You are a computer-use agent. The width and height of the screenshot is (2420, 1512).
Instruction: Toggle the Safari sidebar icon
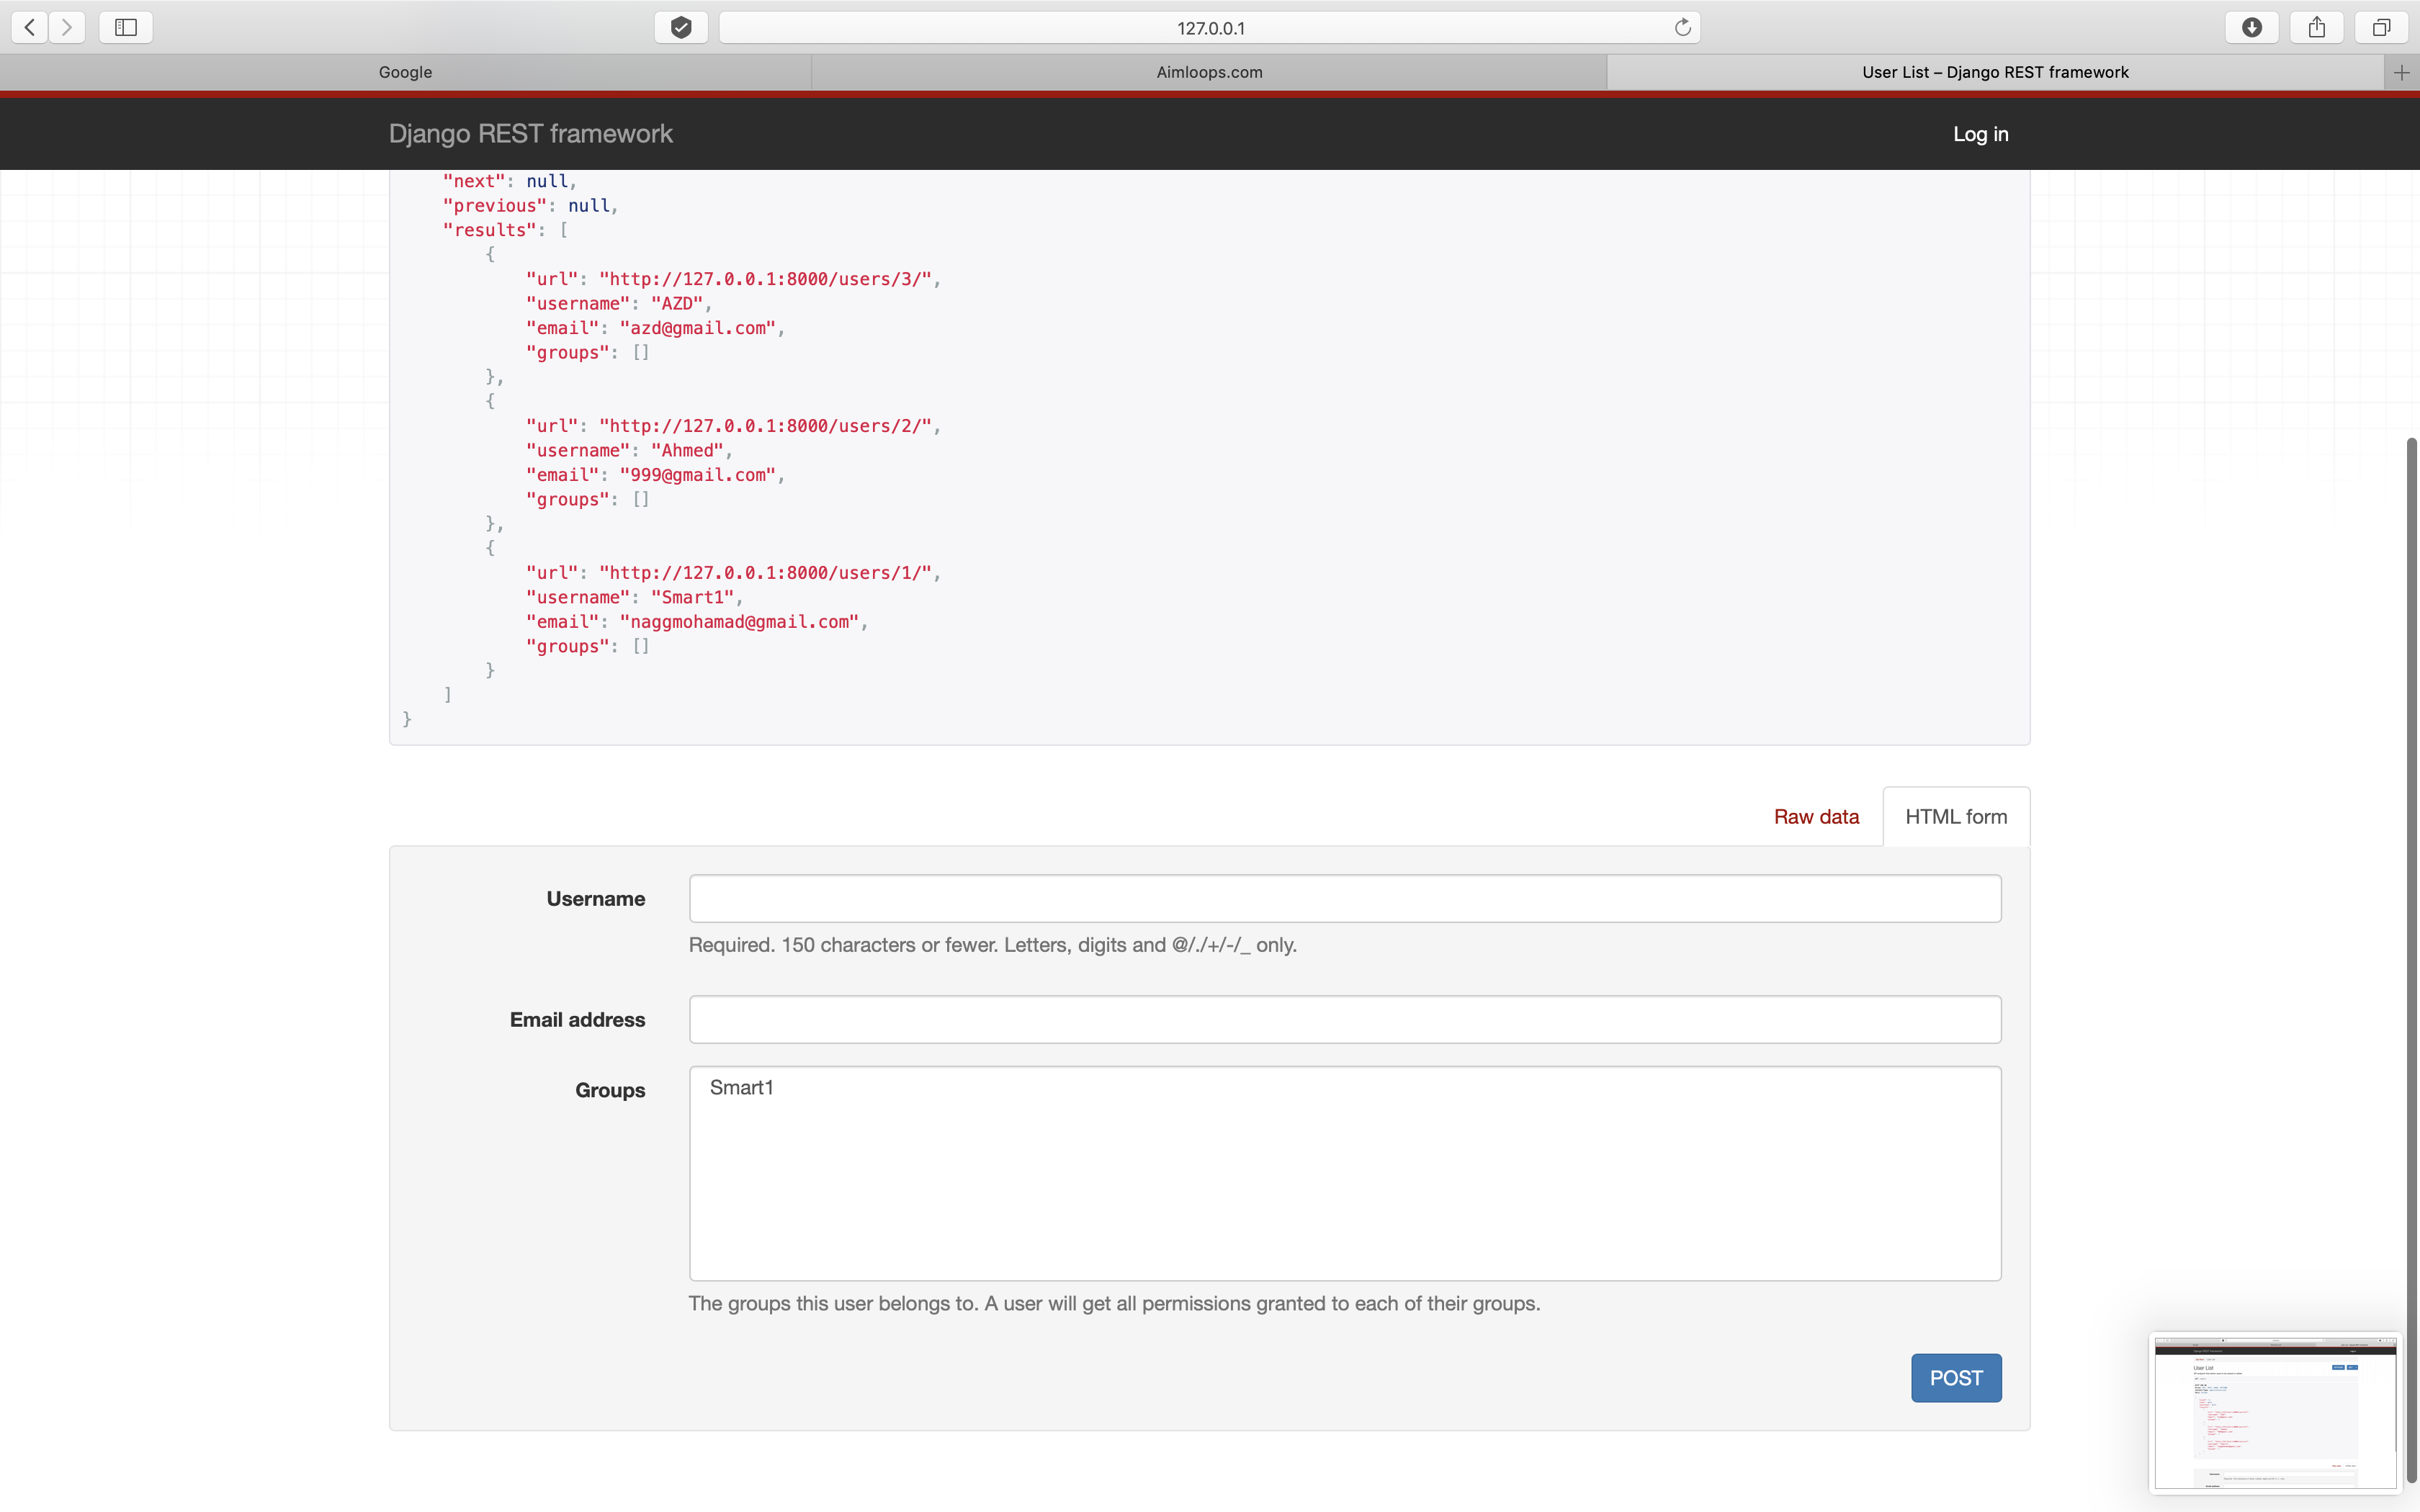click(126, 27)
